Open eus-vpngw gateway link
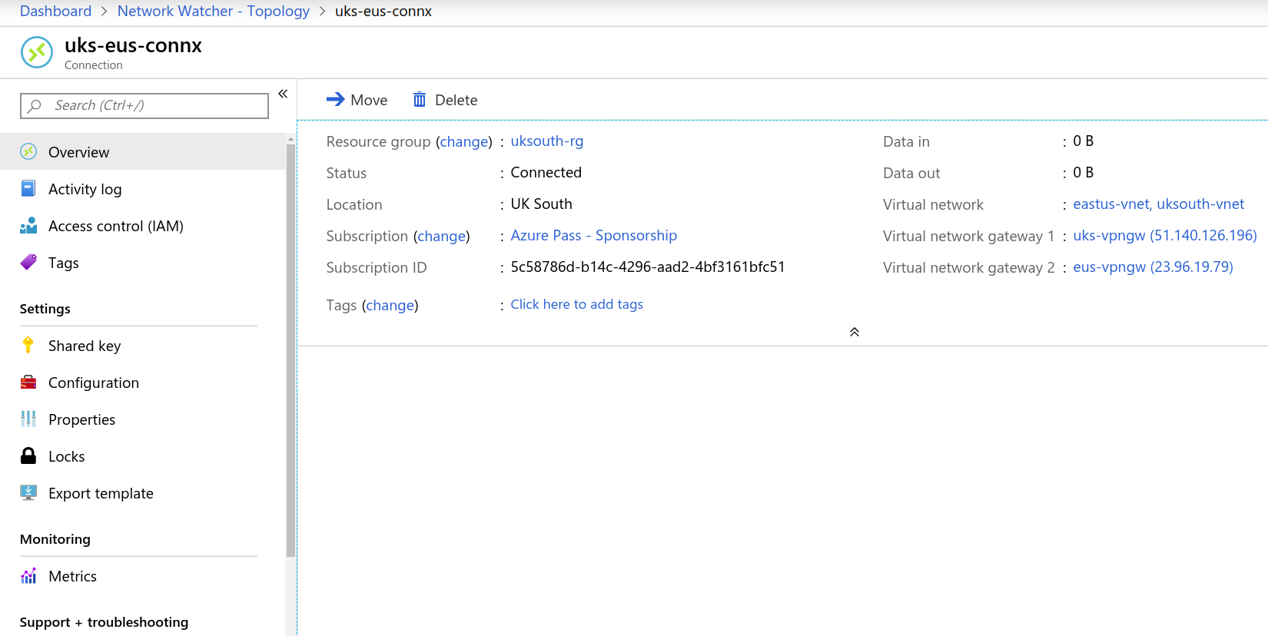 coord(1153,267)
